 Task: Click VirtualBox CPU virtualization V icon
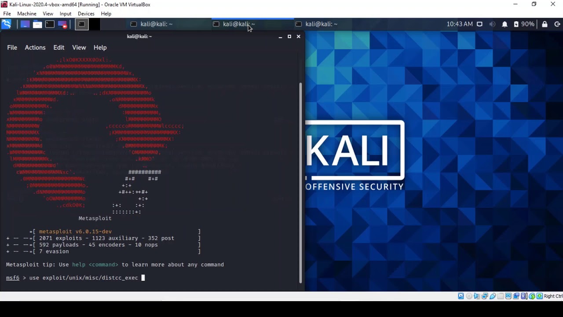pos(524,296)
